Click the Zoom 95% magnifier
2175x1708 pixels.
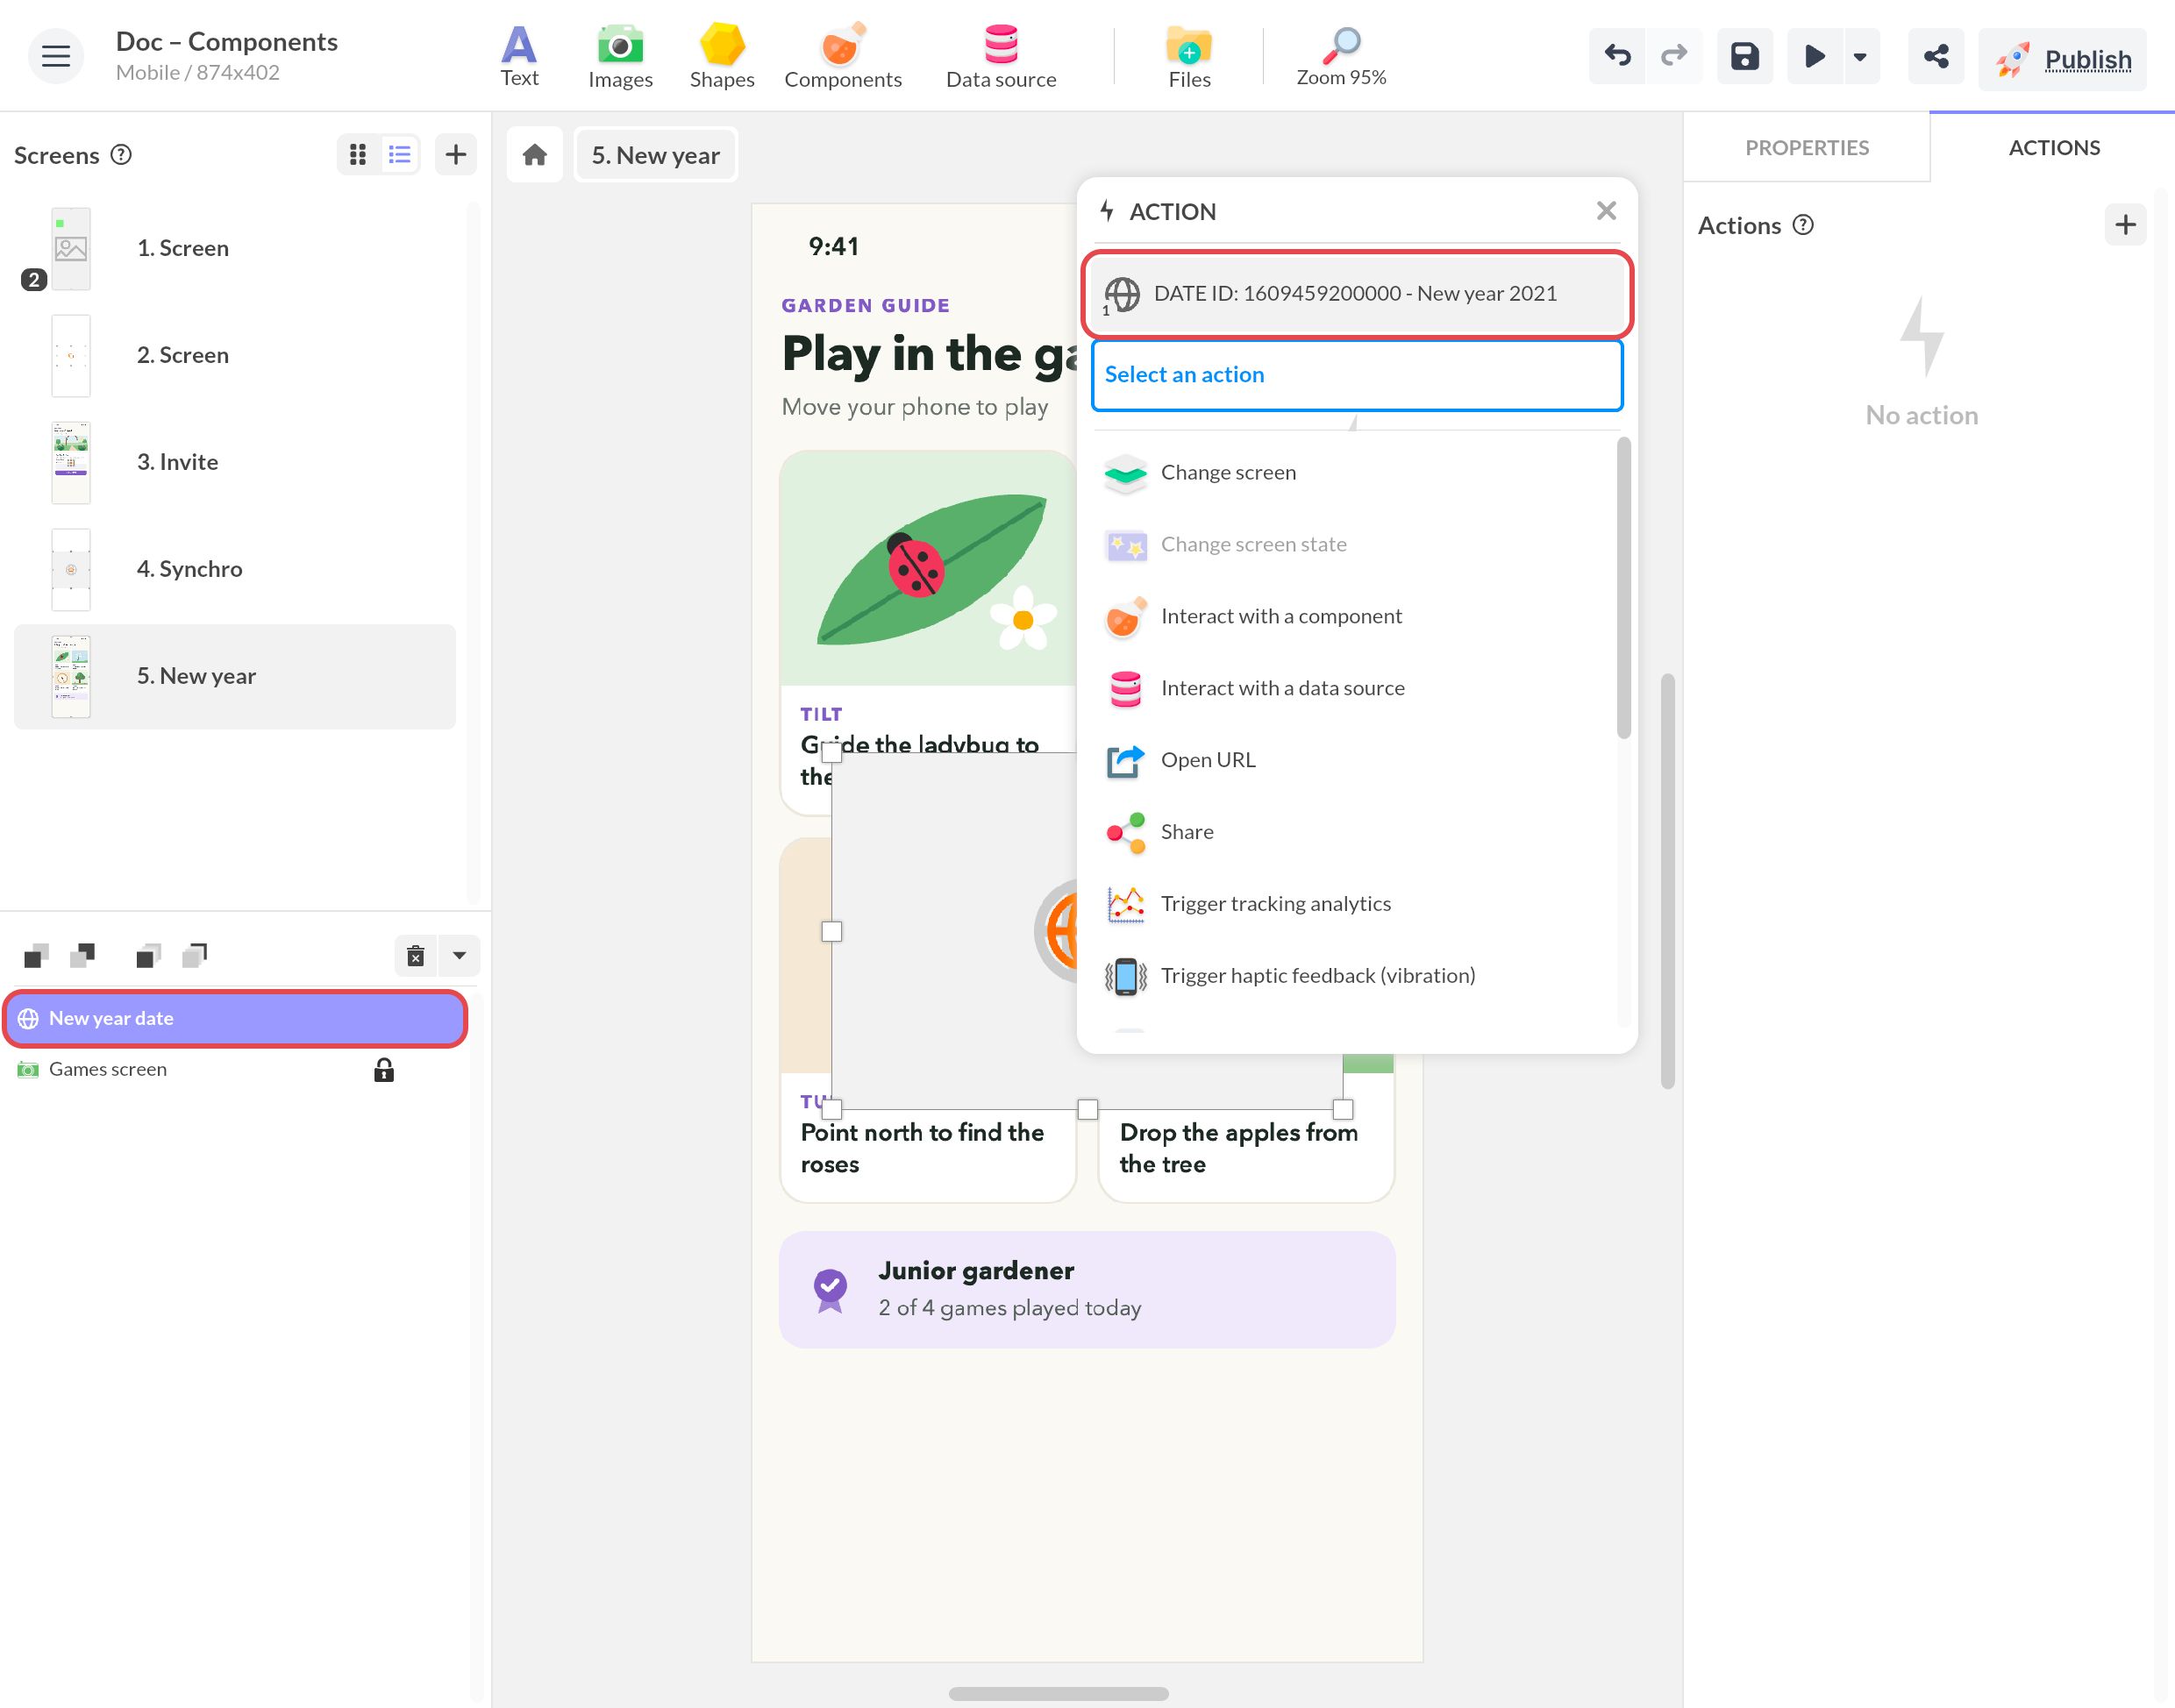[1341, 56]
